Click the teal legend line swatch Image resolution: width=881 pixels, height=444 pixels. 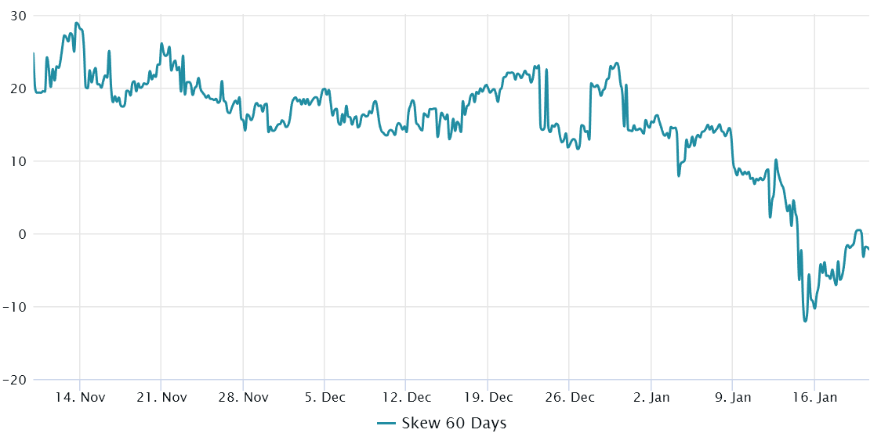tap(386, 423)
